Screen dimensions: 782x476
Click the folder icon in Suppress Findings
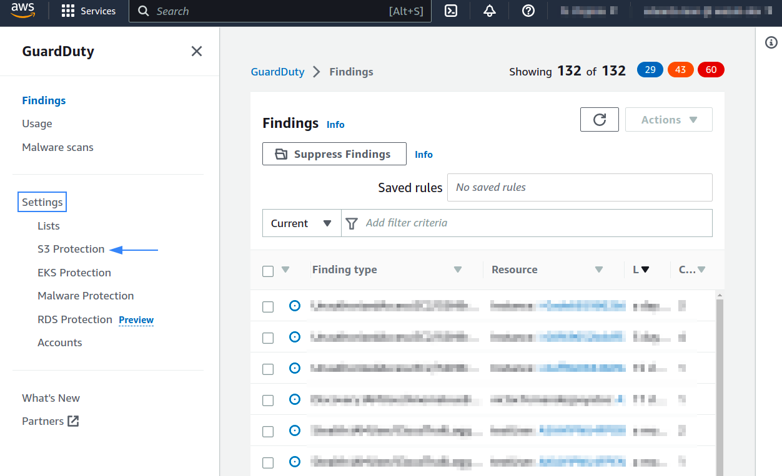(282, 154)
